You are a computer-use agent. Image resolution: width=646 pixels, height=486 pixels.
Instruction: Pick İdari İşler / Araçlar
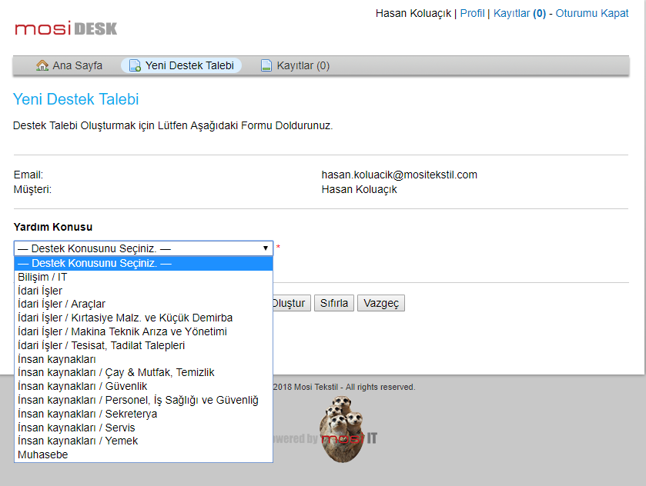pos(143,304)
